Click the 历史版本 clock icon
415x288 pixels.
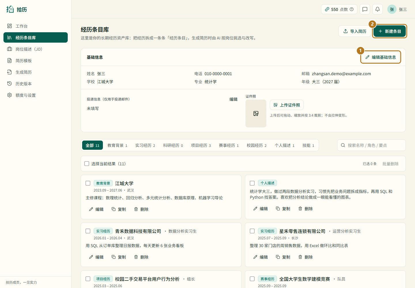(x=10, y=84)
